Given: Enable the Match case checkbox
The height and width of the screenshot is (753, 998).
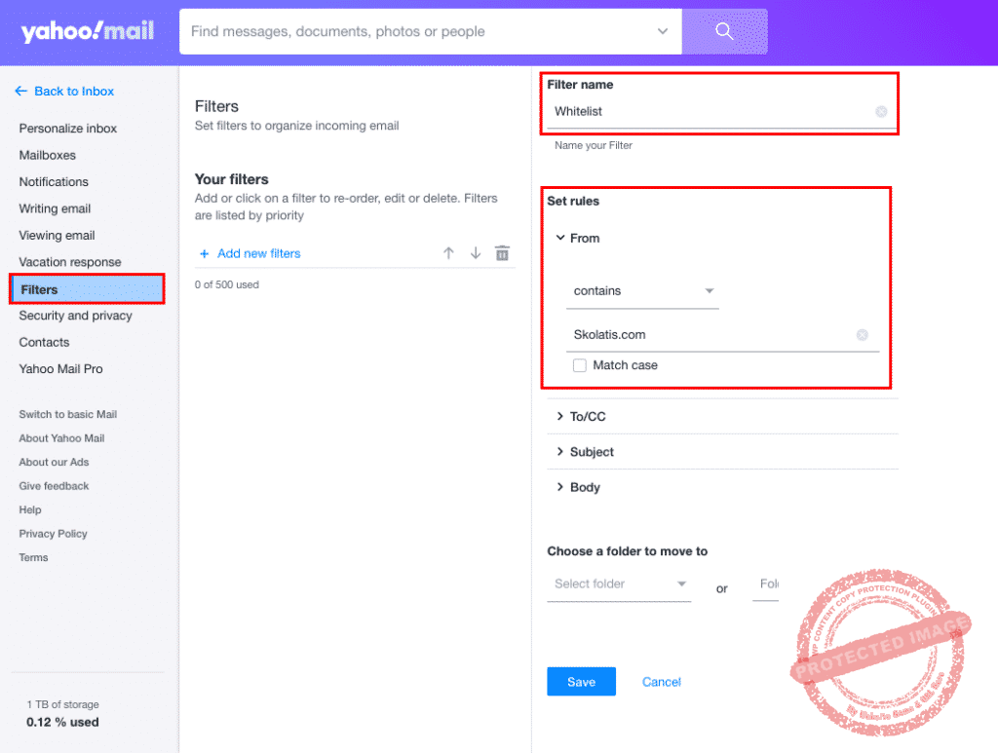Looking at the screenshot, I should tap(580, 365).
